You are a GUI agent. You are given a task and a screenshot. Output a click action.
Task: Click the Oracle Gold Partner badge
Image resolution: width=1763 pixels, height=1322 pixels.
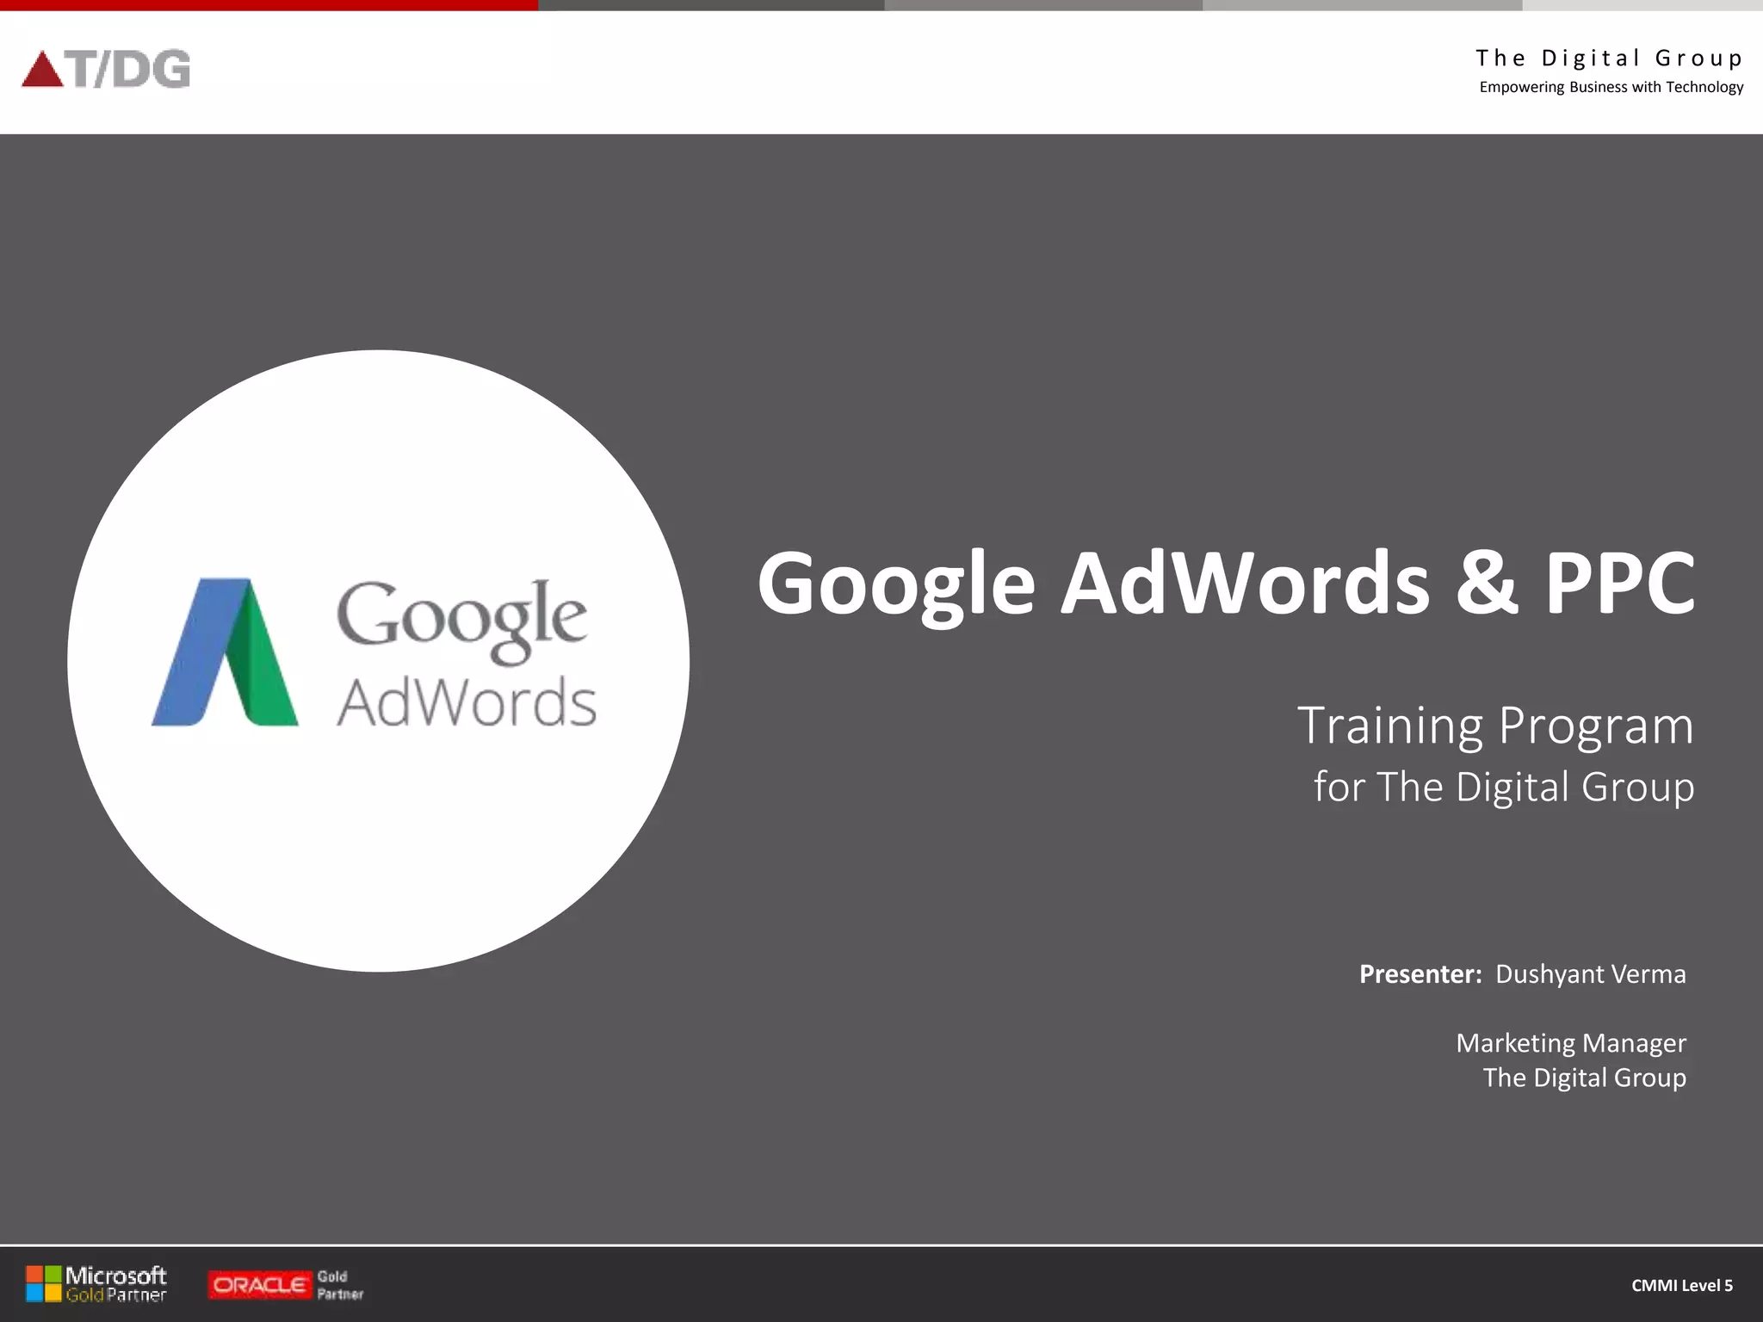pyautogui.click(x=286, y=1285)
